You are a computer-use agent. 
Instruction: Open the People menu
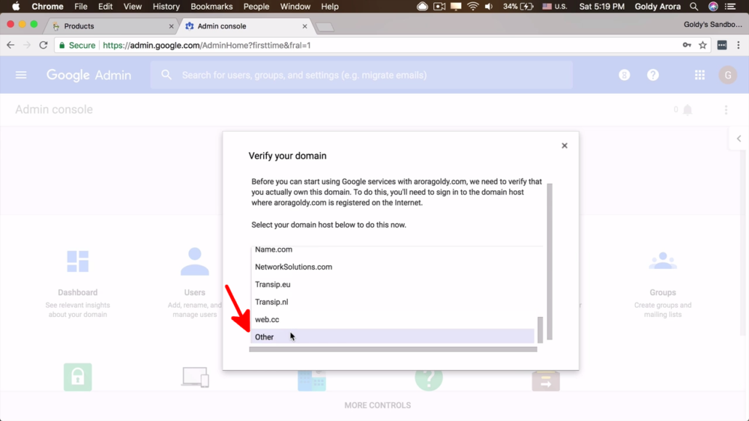click(x=256, y=7)
